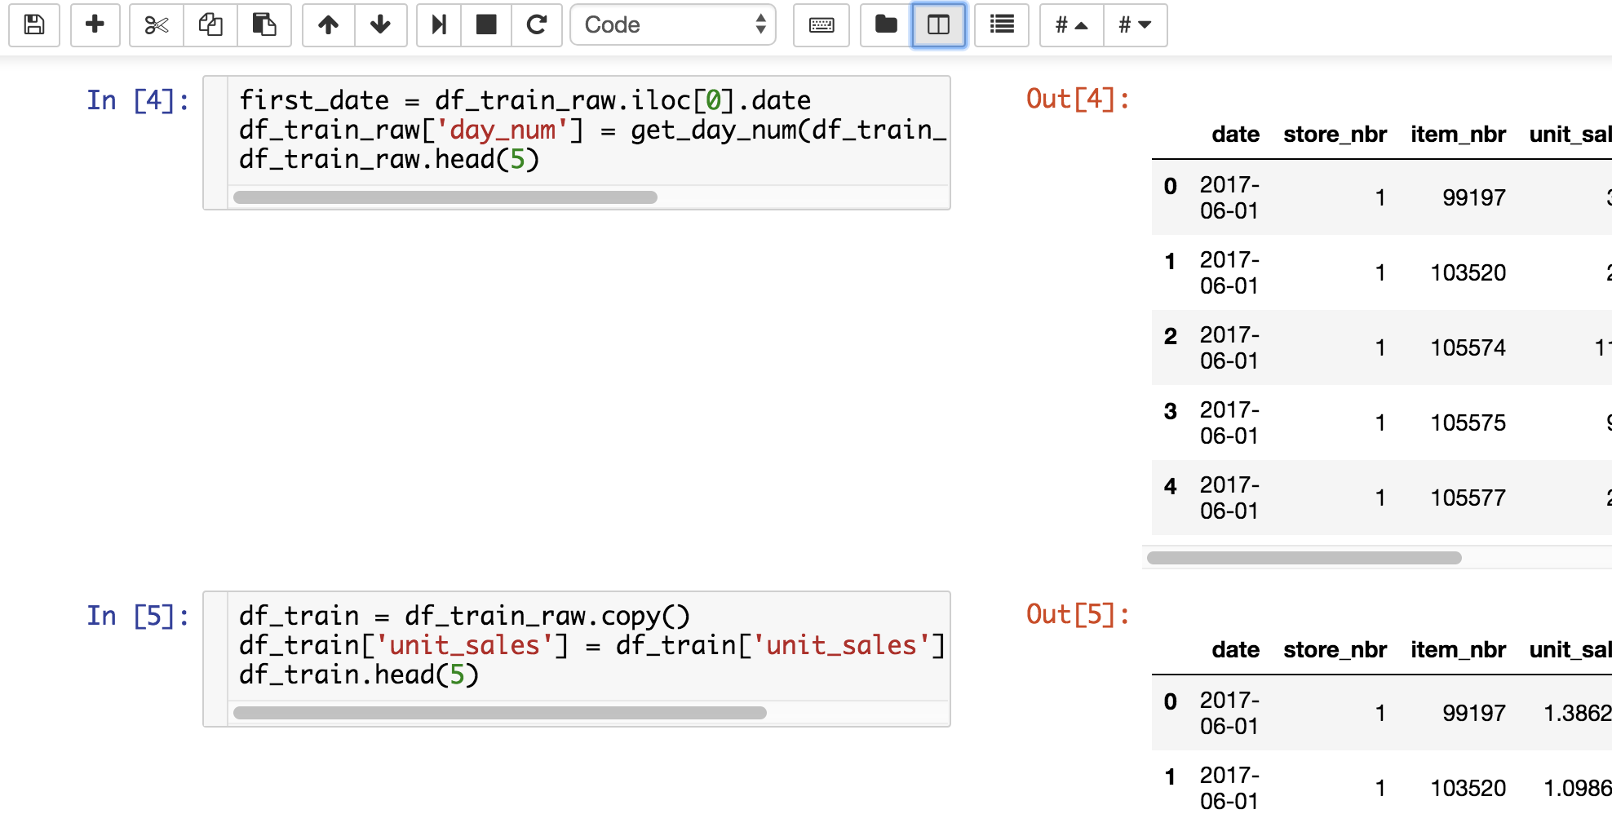
Task: Toggle split cells side-by-side view
Action: point(938,24)
